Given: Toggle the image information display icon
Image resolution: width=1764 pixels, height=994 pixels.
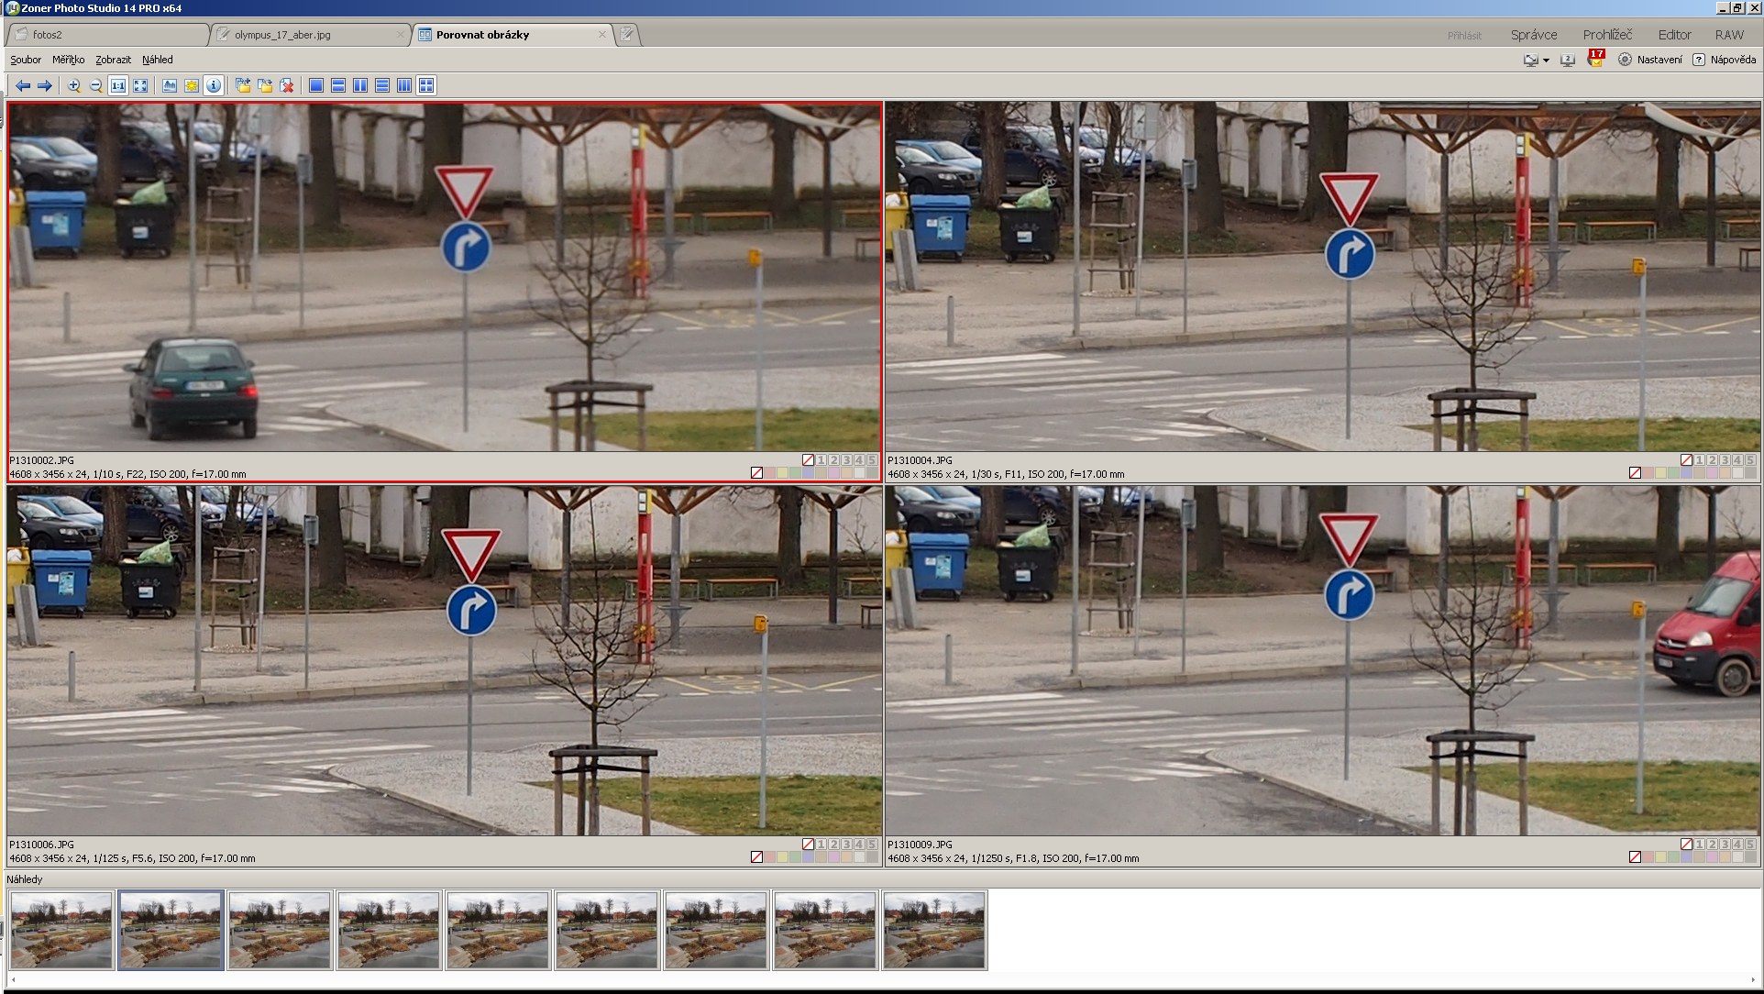Looking at the screenshot, I should [214, 85].
